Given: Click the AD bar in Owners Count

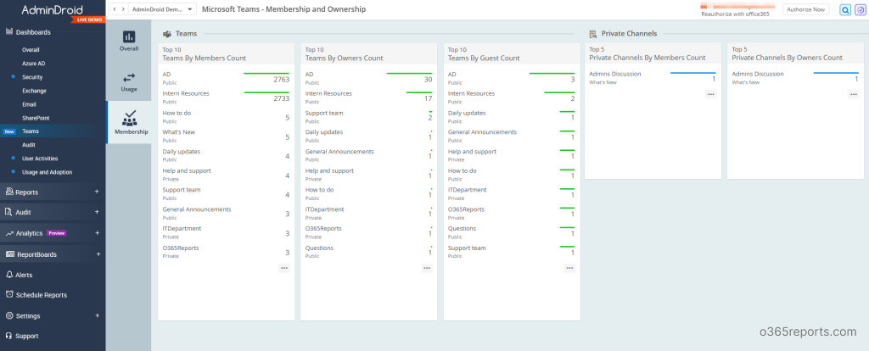Looking at the screenshot, I should click(x=409, y=73).
